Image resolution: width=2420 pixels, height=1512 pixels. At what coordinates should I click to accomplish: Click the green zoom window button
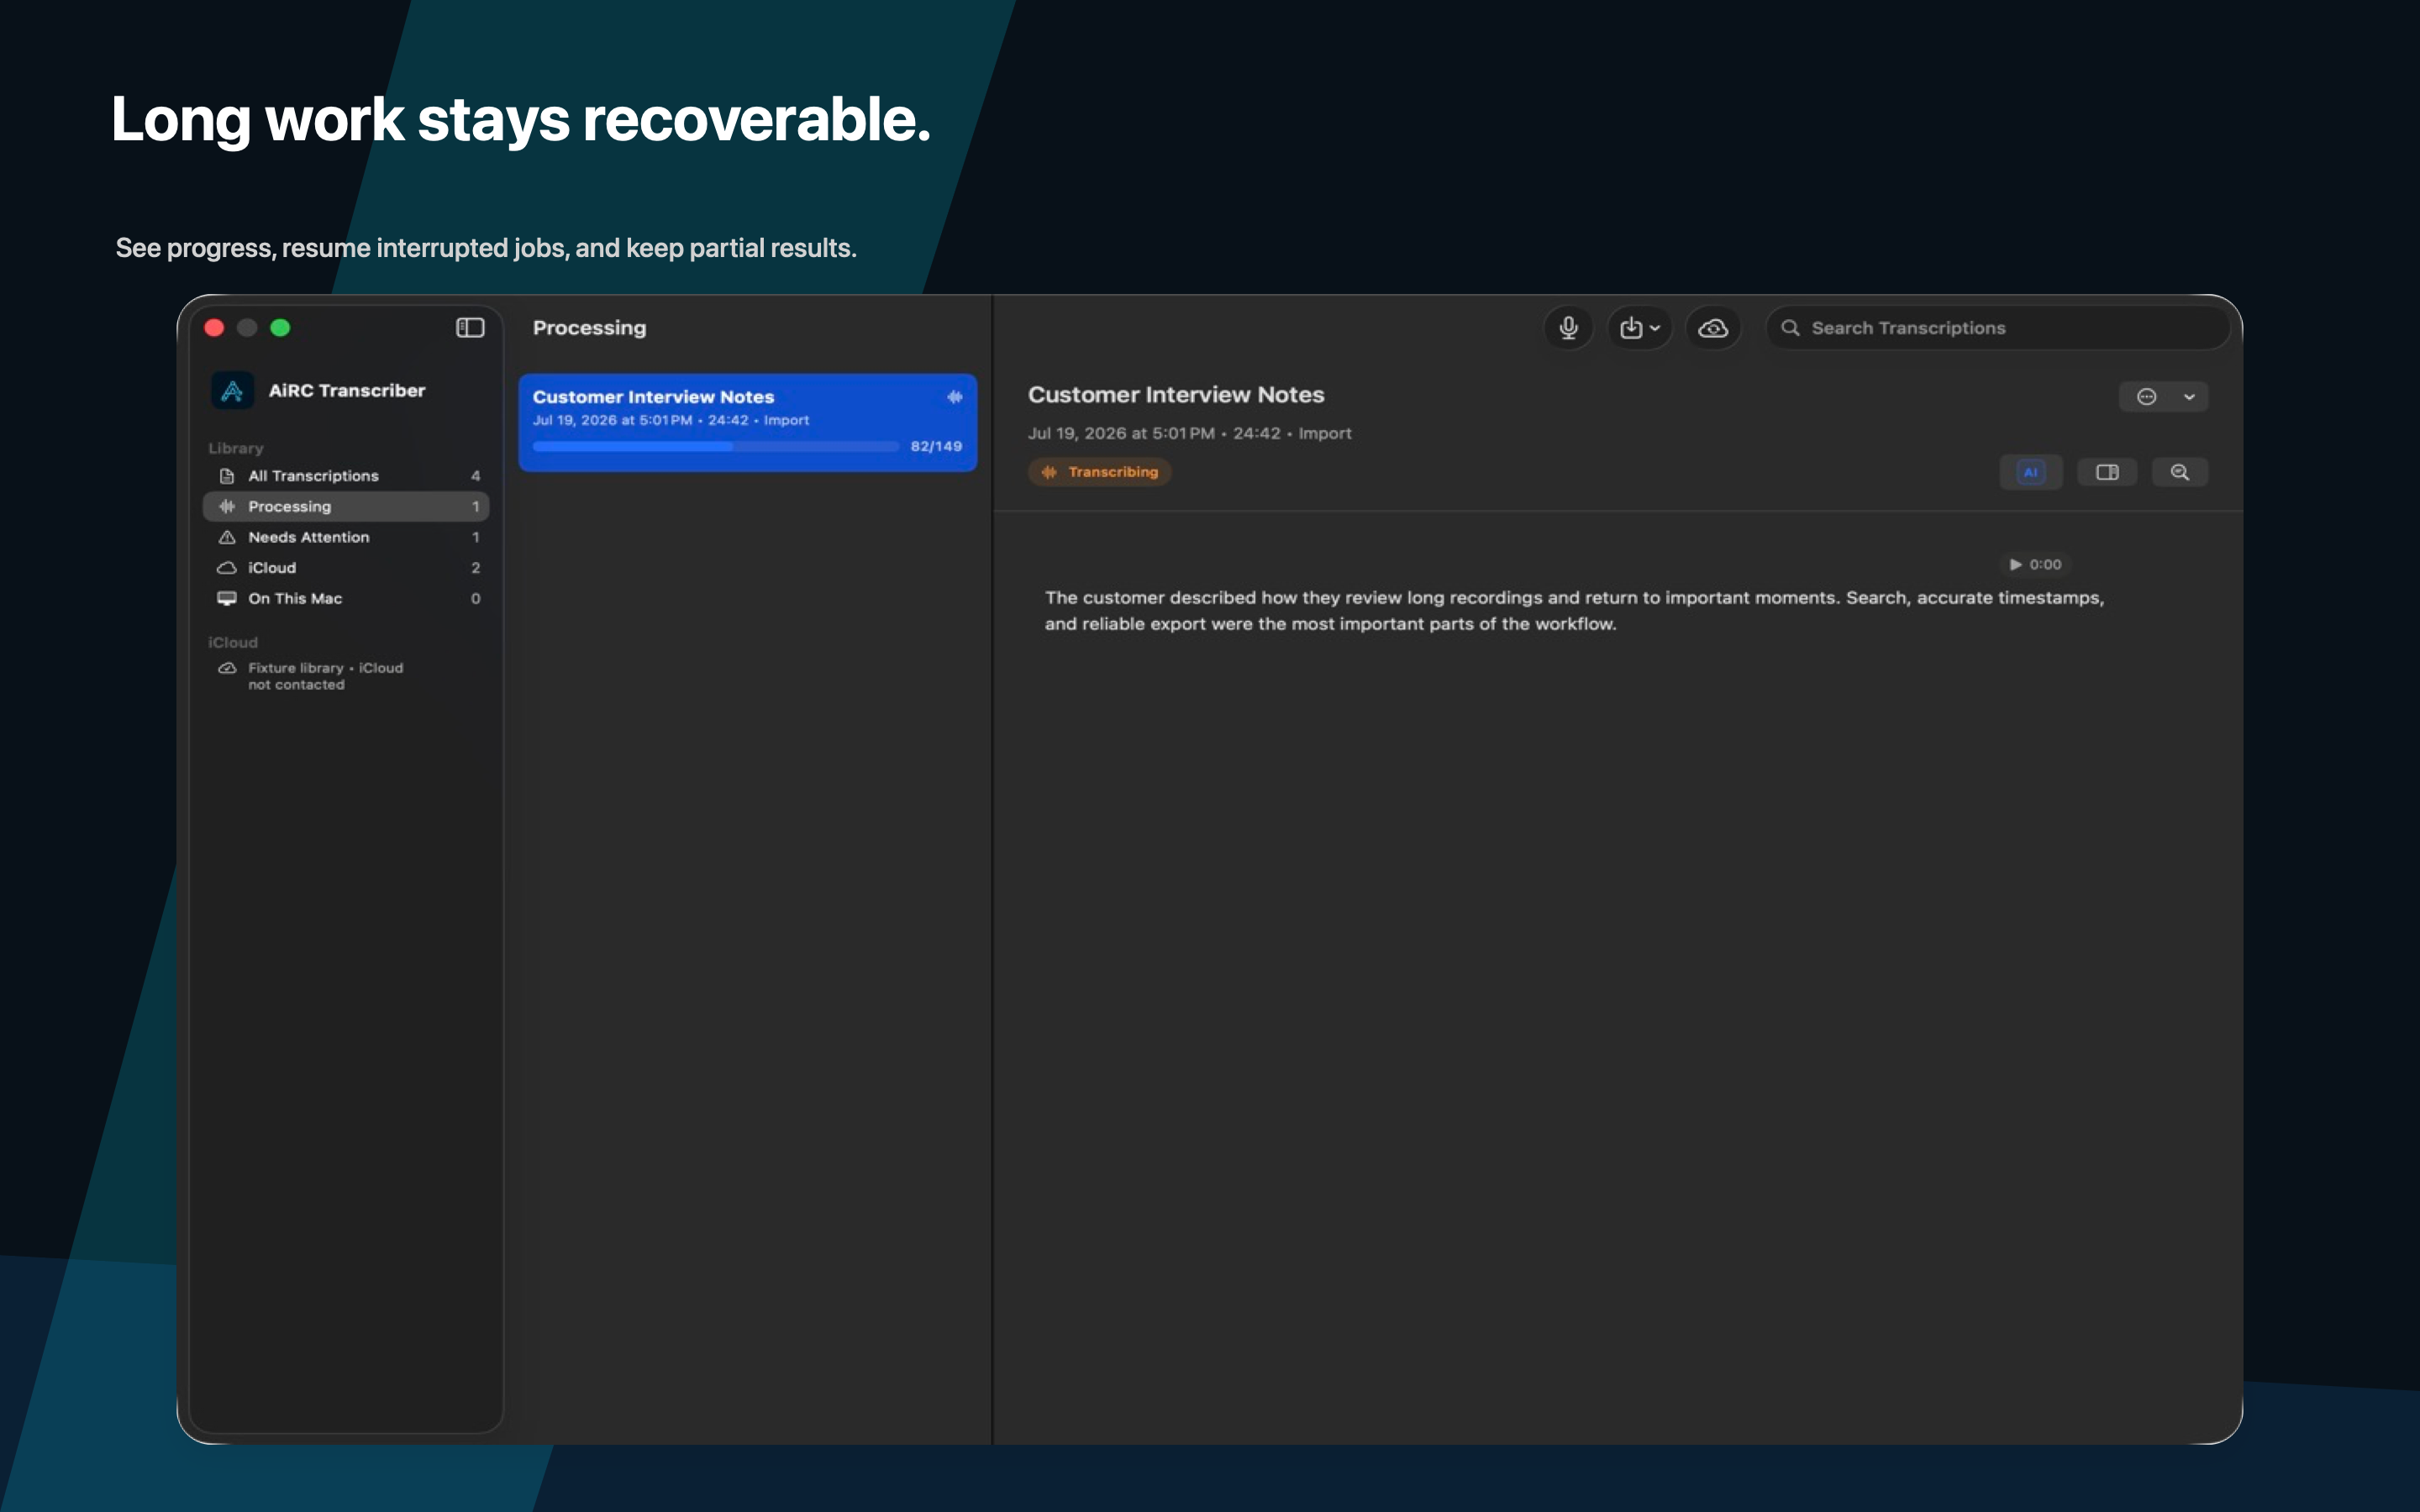click(x=280, y=328)
